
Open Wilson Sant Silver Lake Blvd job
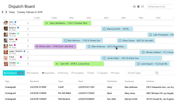pos(55,46)
